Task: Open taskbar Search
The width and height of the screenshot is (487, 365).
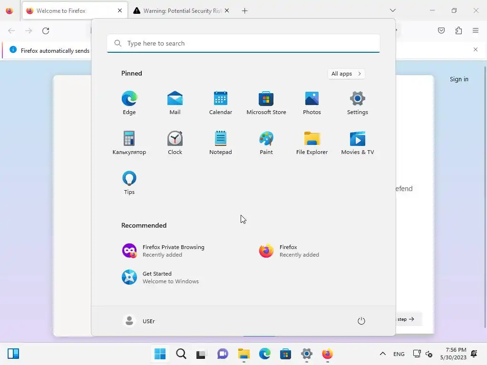Action: point(181,354)
